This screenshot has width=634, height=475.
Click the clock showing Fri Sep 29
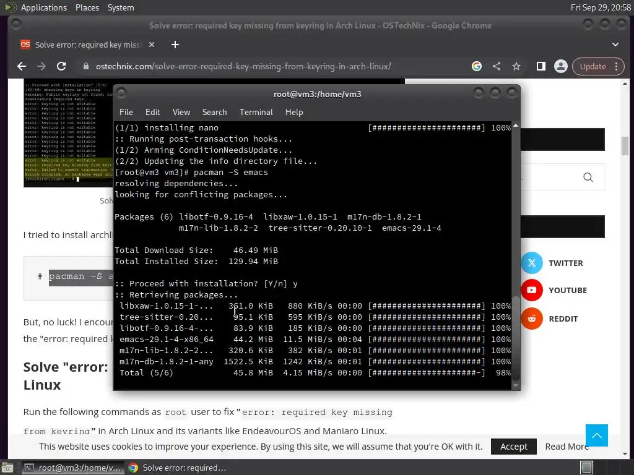coord(601,7)
